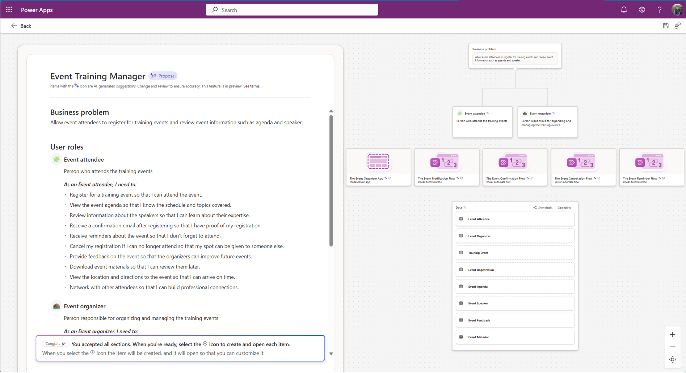This screenshot has width=686, height=373.
Task: Zoom in with the plus control
Action: pyautogui.click(x=673, y=334)
